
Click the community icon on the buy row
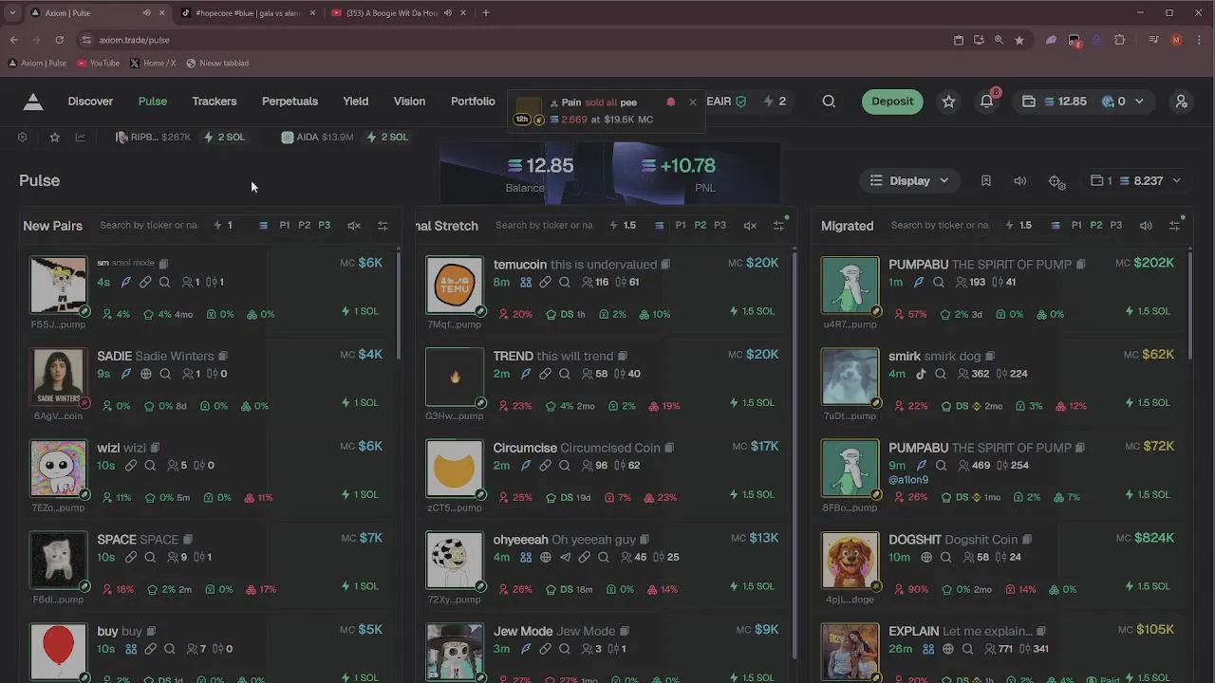tap(129, 649)
